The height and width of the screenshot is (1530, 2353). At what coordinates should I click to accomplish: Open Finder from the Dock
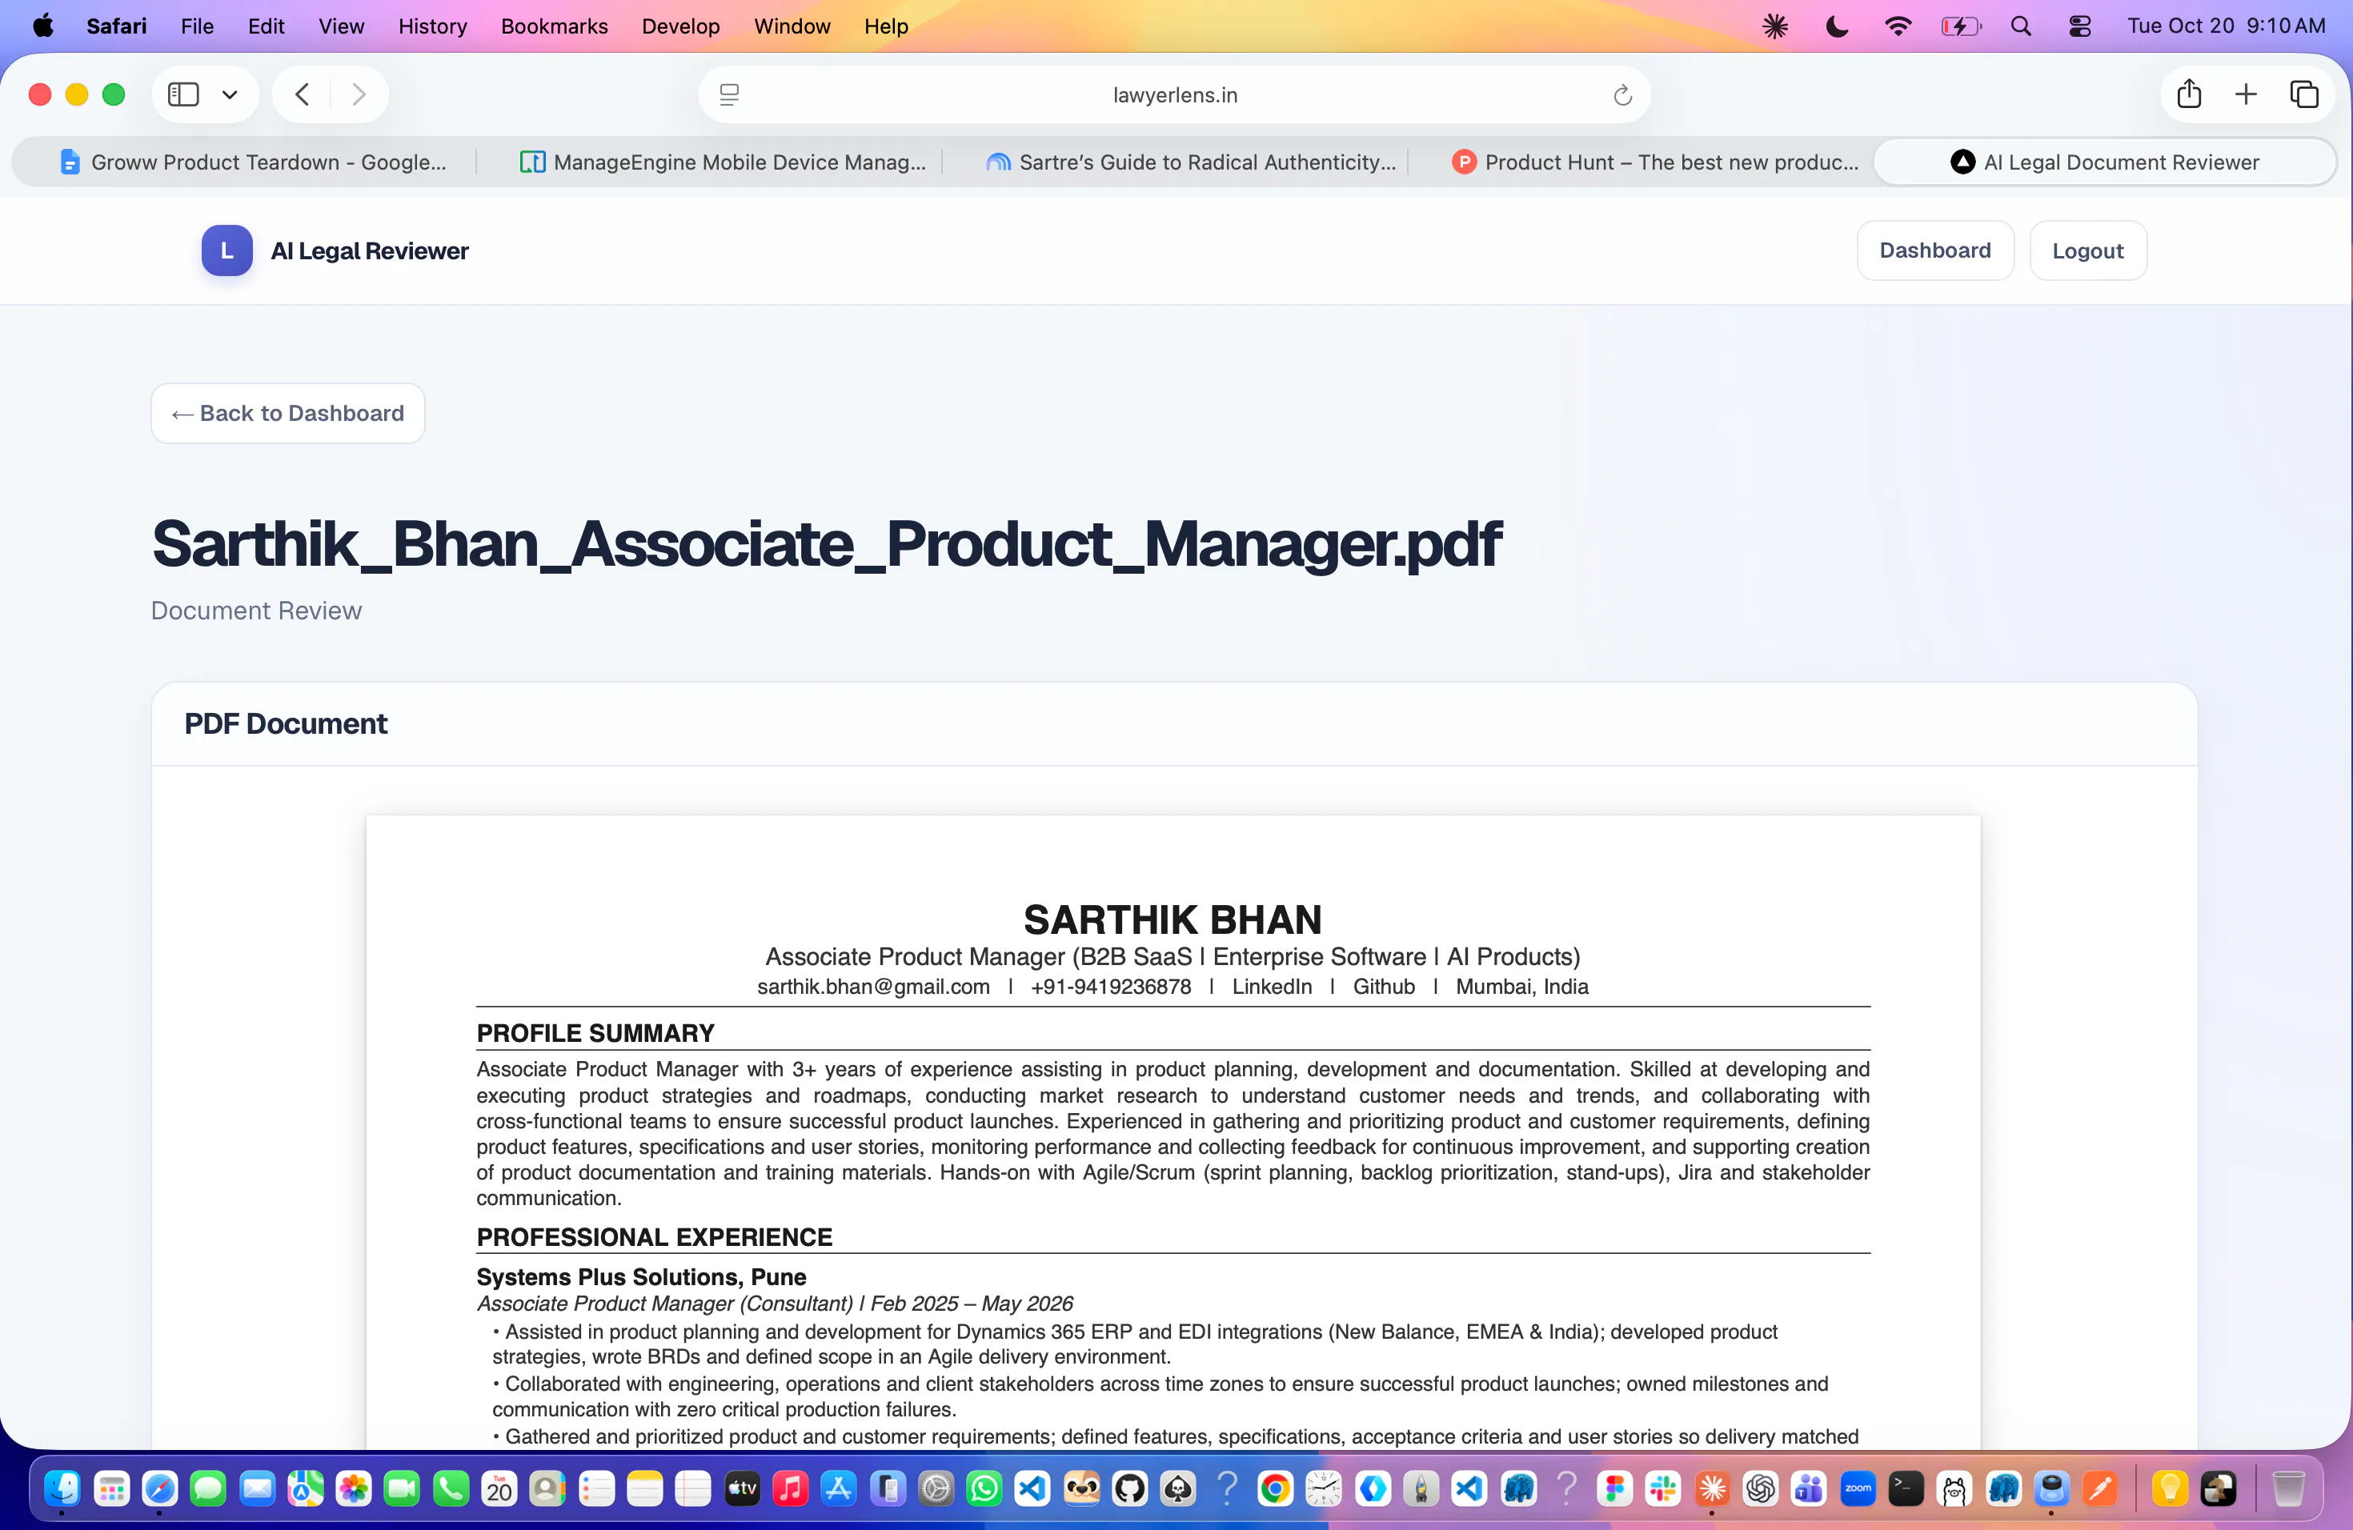coord(62,1488)
